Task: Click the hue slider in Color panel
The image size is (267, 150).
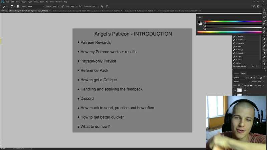Action: click(233, 22)
